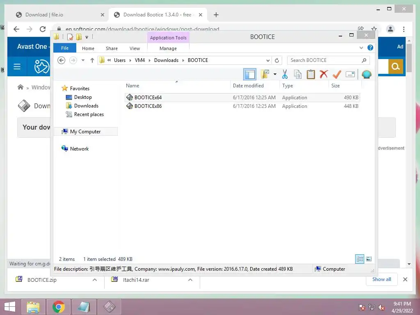The width and height of the screenshot is (420, 315).
Task: Open the Softonic hamburger menu
Action: [17, 66]
